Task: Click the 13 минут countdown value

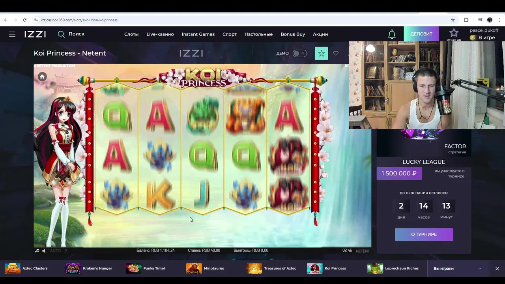Action: (446, 206)
